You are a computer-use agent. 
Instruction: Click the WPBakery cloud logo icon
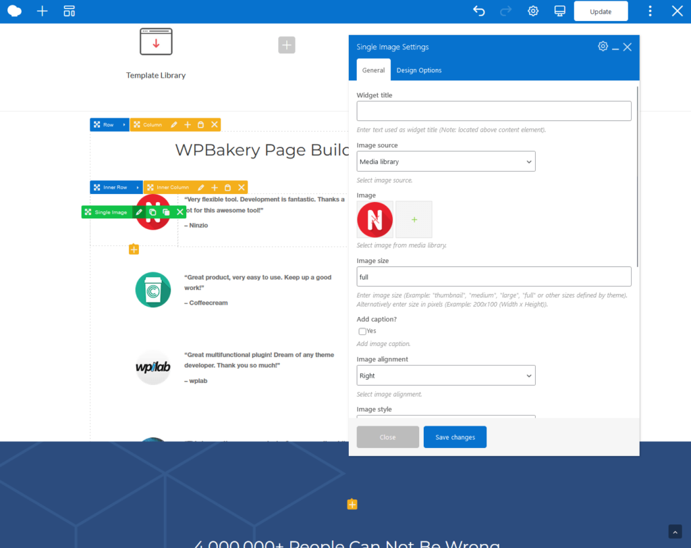pos(15,11)
